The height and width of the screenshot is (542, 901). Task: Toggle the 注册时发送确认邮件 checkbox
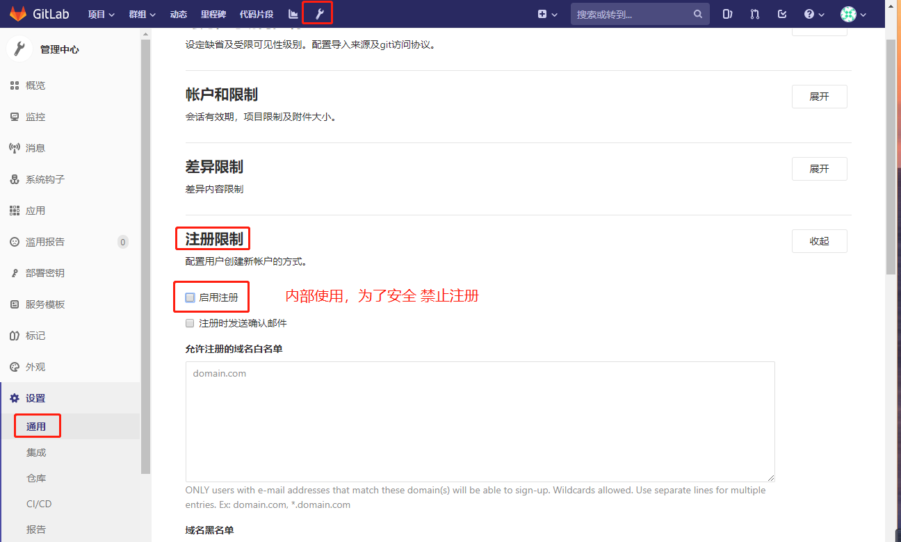point(190,323)
